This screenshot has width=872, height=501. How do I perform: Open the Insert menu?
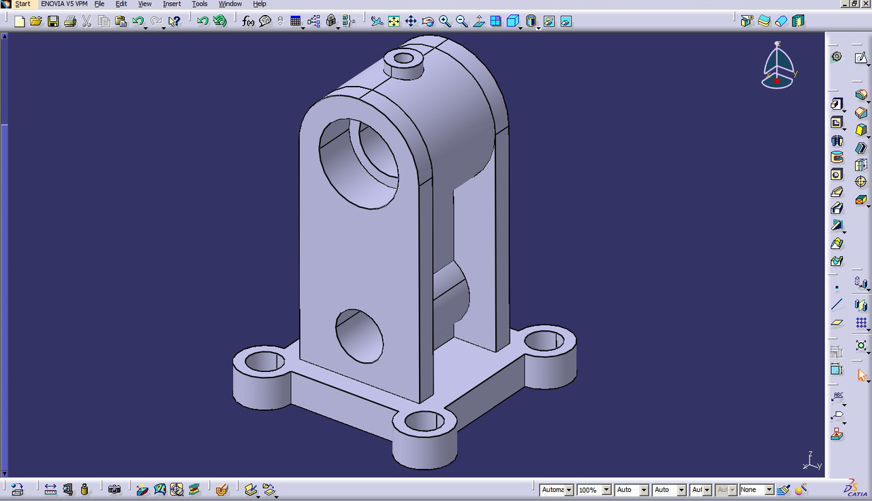pos(172,4)
